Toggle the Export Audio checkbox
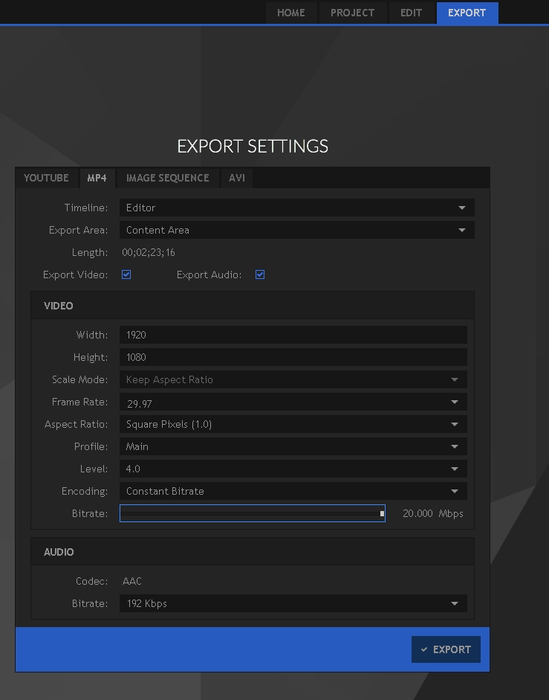The width and height of the screenshot is (549, 700). click(x=260, y=274)
